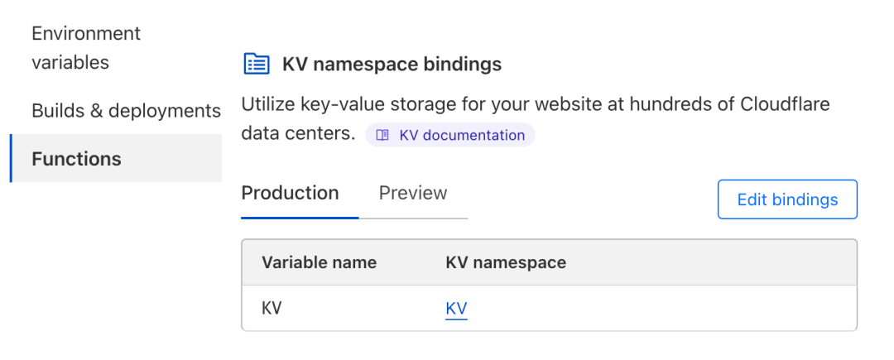This screenshot has width=894, height=360.
Task: Go to Builds & deployments settings
Action: click(x=126, y=111)
